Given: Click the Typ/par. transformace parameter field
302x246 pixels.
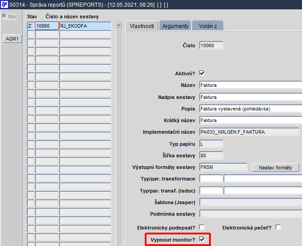Looking at the screenshot, I should (x=263, y=179).
